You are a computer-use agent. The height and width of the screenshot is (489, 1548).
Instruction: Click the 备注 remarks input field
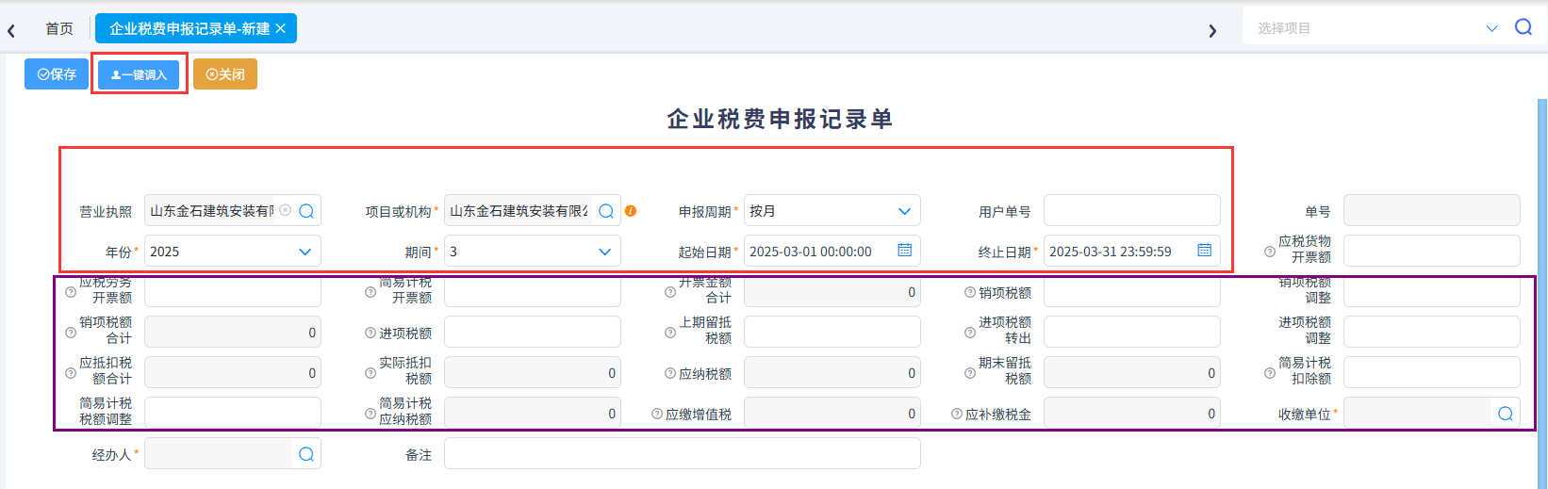tap(682, 454)
